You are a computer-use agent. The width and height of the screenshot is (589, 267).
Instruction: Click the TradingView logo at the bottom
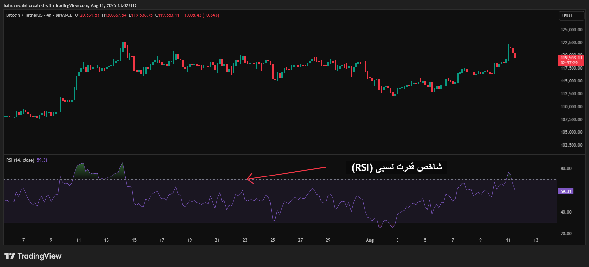33,256
